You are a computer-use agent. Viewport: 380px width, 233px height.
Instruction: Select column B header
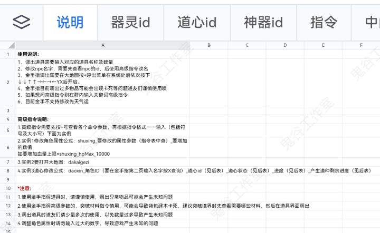[x=209, y=45]
